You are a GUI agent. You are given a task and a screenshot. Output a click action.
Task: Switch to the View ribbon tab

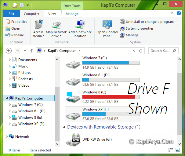[x=52, y=14]
